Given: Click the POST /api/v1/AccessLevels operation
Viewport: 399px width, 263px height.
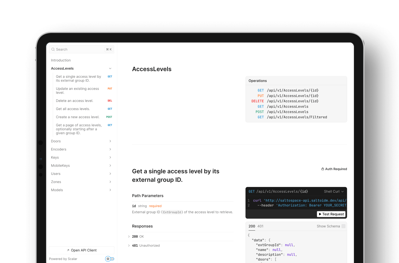Looking at the screenshot, I should (x=282, y=112).
